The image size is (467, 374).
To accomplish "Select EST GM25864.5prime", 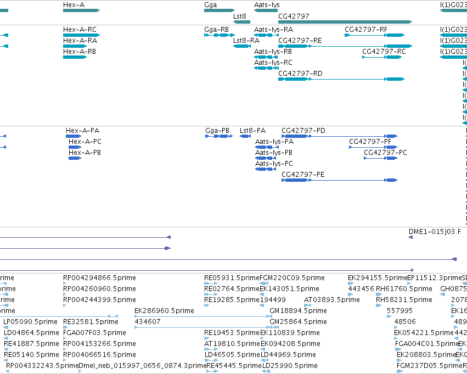I will (274, 327).
